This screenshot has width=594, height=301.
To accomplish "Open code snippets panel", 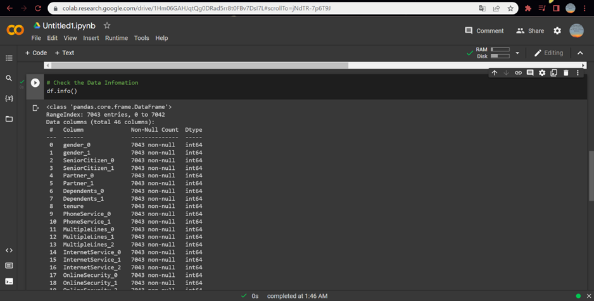I will pos(9,250).
